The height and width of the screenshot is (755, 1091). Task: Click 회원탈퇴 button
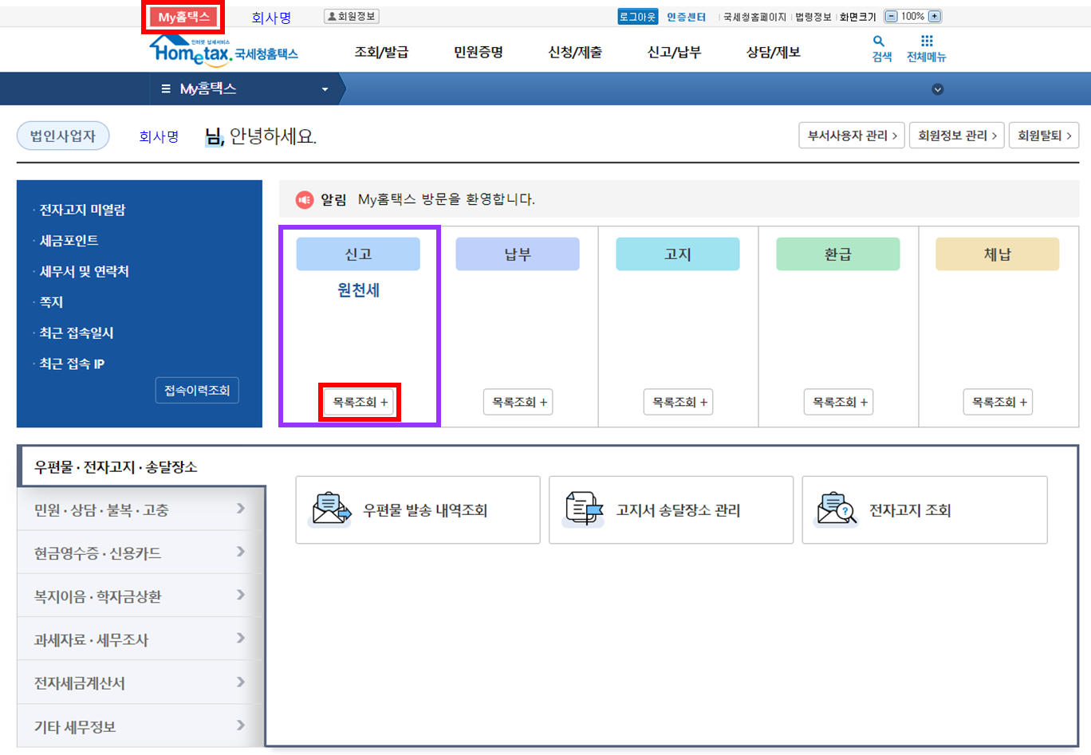(1044, 136)
